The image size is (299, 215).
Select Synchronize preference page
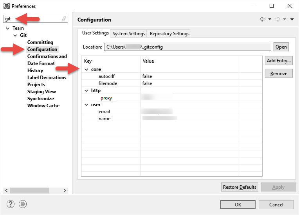[41, 99]
